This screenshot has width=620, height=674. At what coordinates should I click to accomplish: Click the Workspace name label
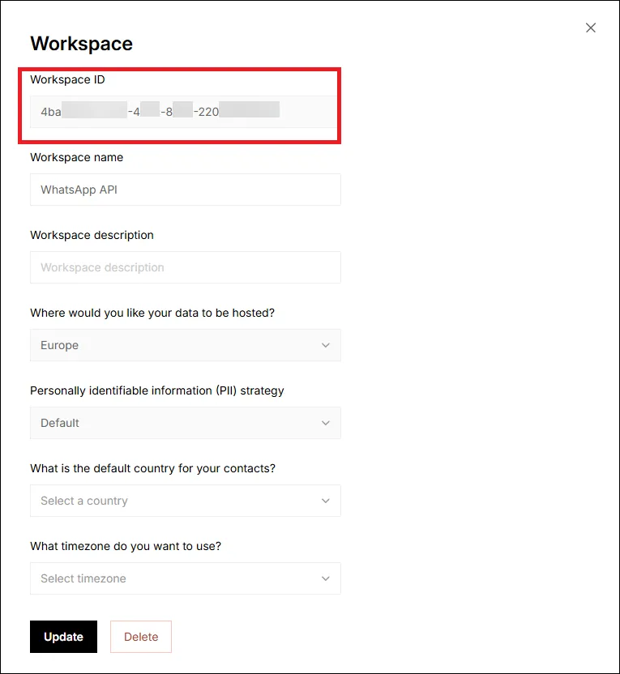tap(76, 157)
